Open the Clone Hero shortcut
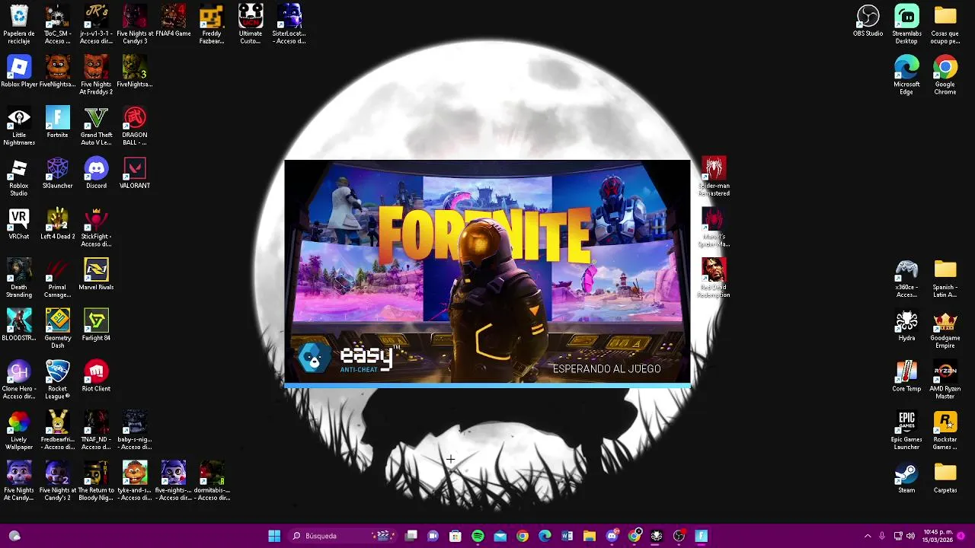The height and width of the screenshot is (548, 975). (x=19, y=380)
